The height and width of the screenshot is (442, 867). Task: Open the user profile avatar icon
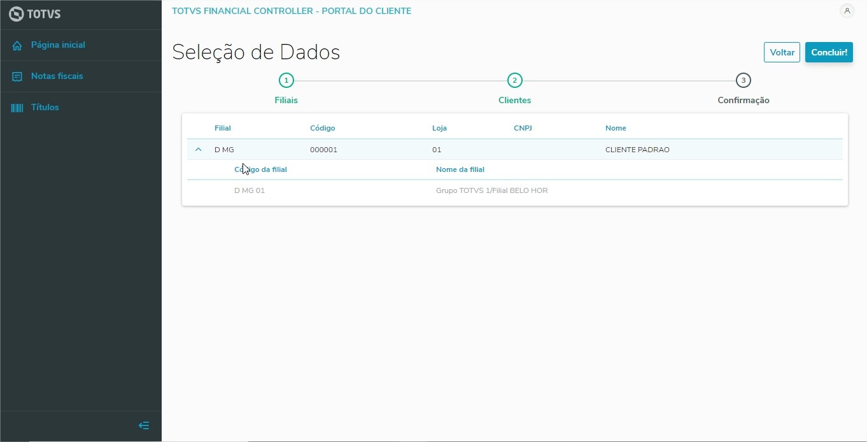[x=847, y=11]
